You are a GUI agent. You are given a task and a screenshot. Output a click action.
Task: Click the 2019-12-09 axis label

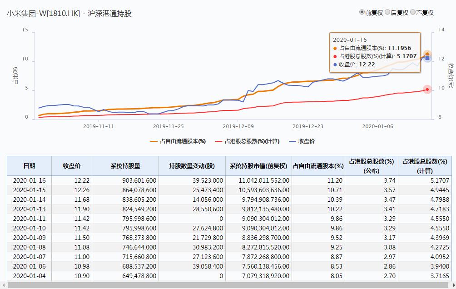238,126
